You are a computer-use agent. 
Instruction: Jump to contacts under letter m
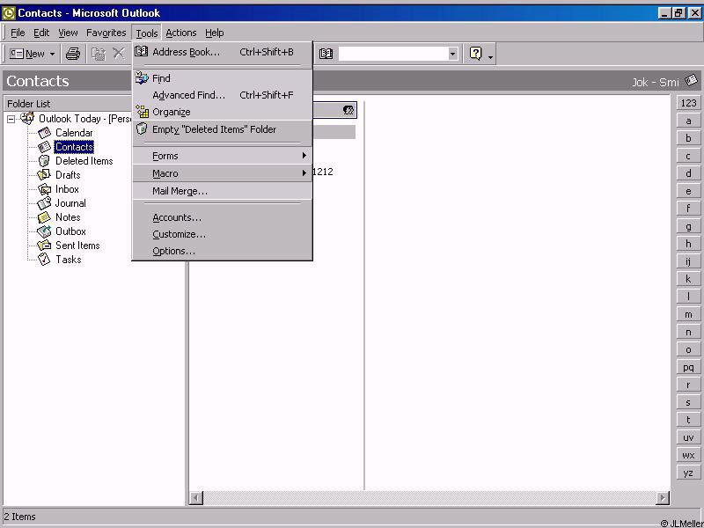(688, 314)
